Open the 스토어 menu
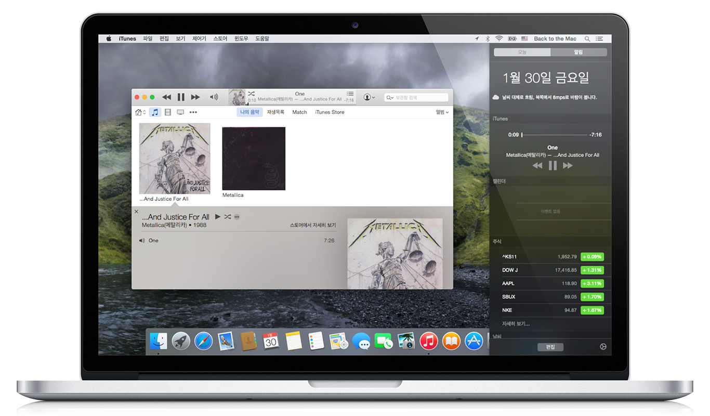 click(220, 38)
